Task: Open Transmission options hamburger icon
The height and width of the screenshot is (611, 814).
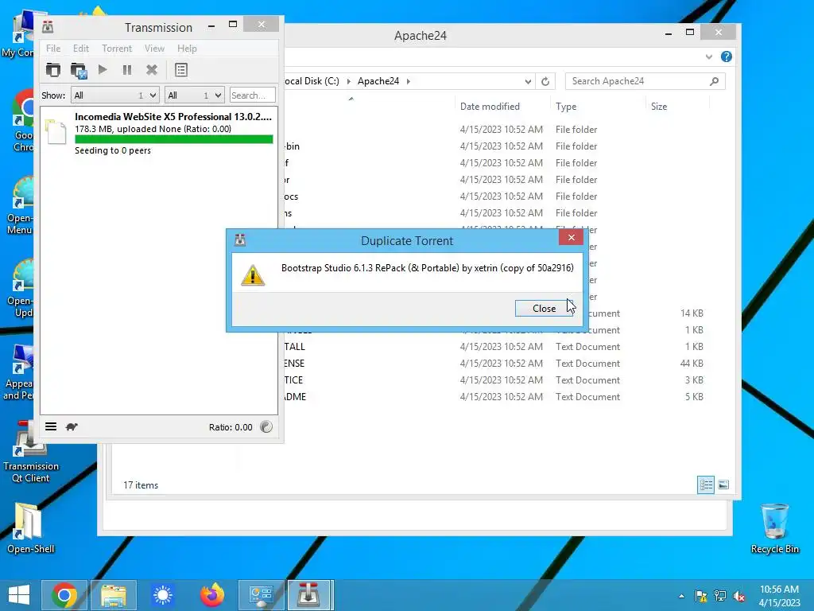Action: click(51, 426)
